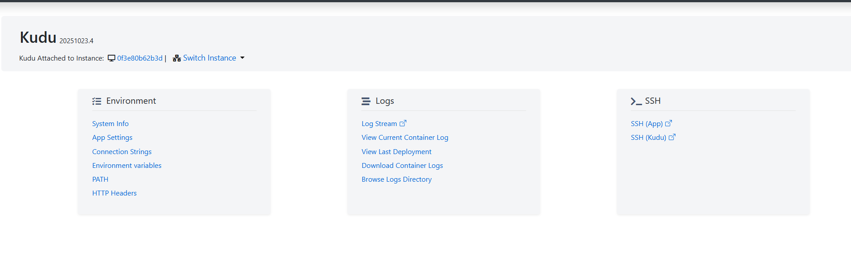Click the Environment checklist icon
Image resolution: width=851 pixels, height=273 pixels.
(97, 102)
